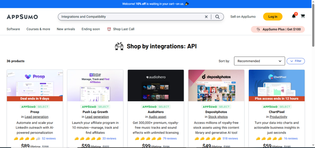Click AppSumo Select badge on AudioHero

pos(156,107)
